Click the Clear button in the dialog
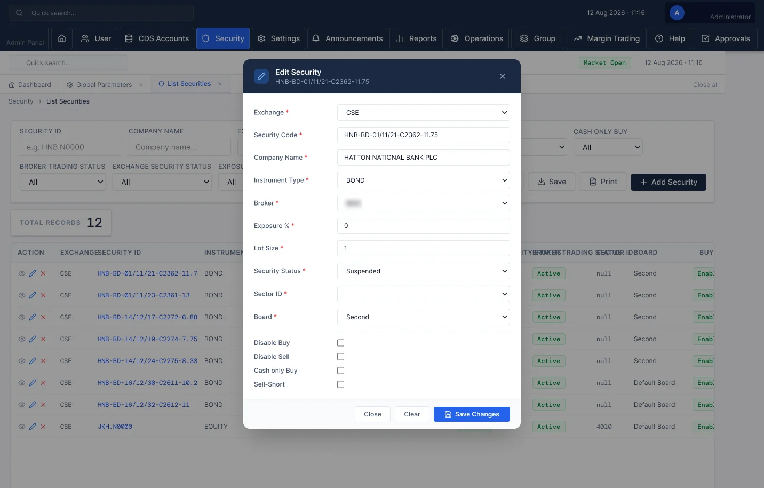The width and height of the screenshot is (764, 488). click(412, 414)
